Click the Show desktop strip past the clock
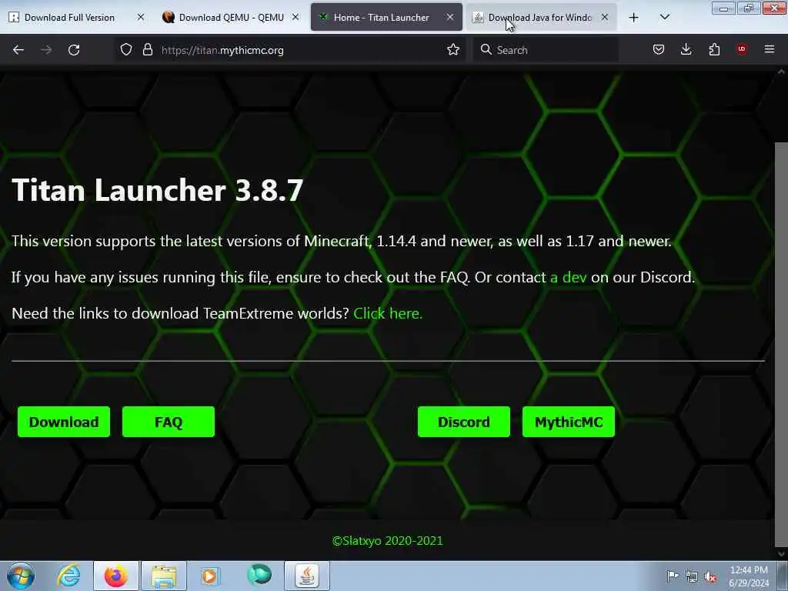 click(x=782, y=576)
